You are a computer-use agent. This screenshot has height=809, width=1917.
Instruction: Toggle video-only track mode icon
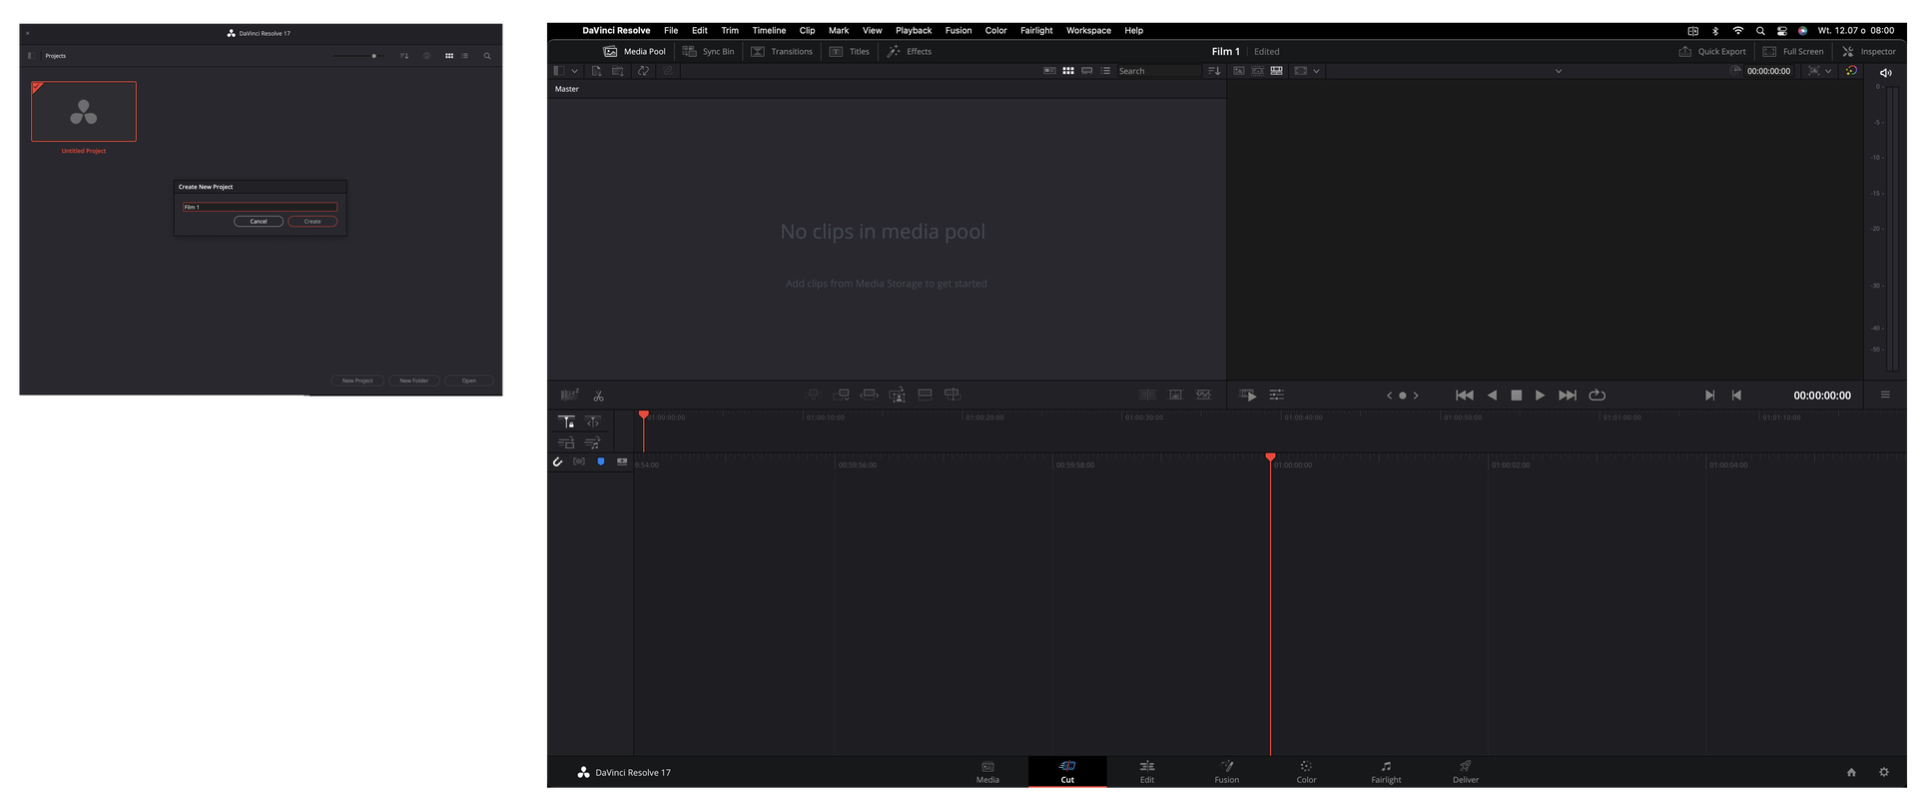tap(566, 442)
